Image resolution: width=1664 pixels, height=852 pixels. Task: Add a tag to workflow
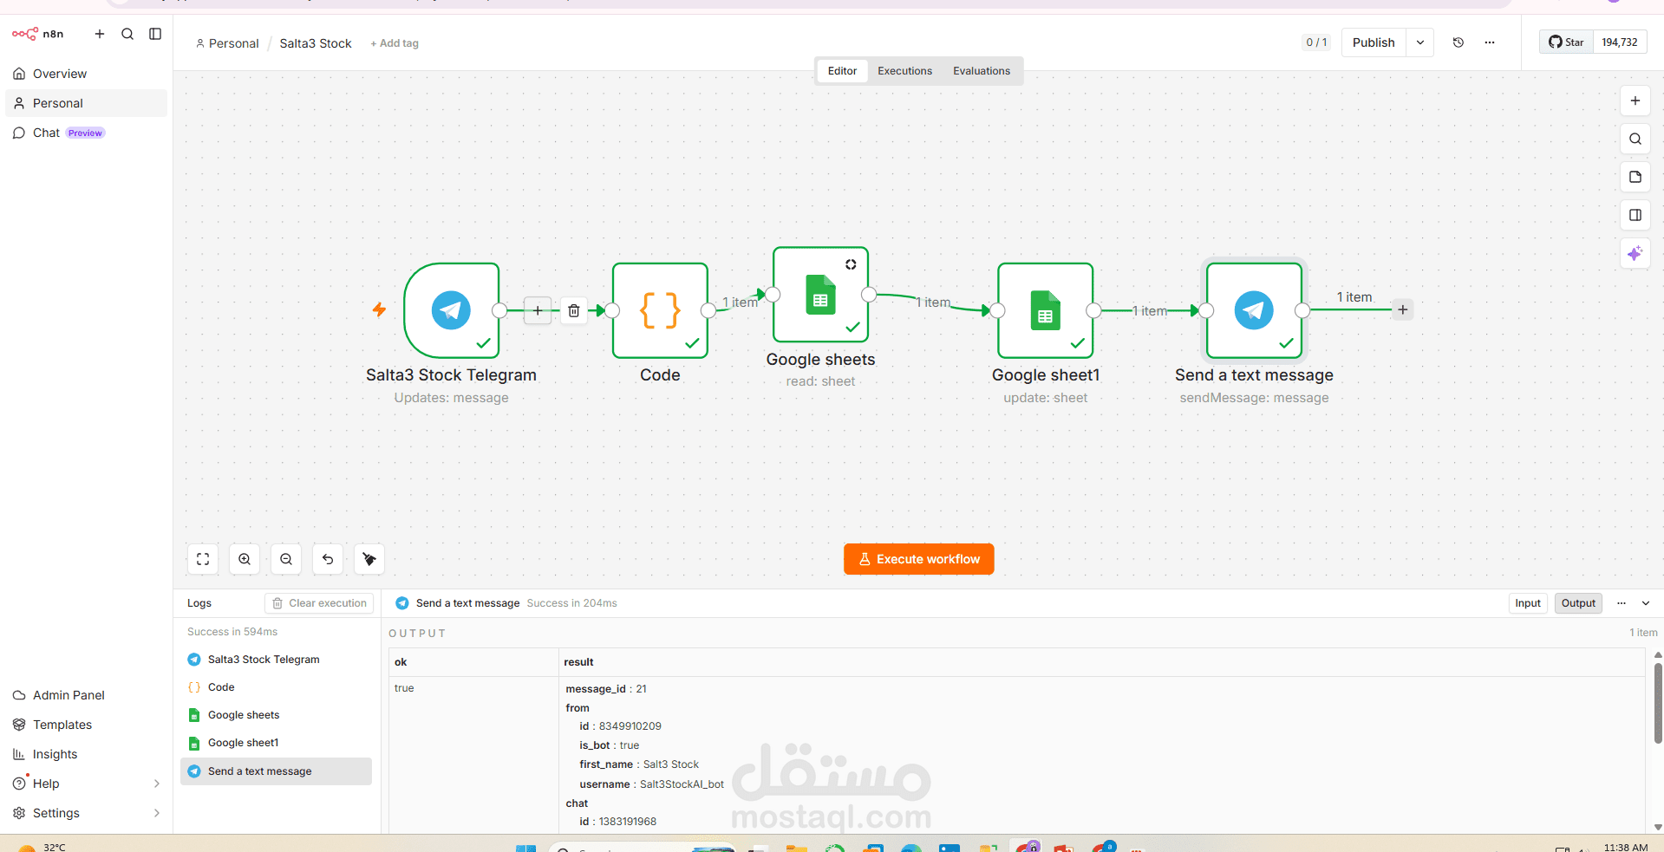395,43
